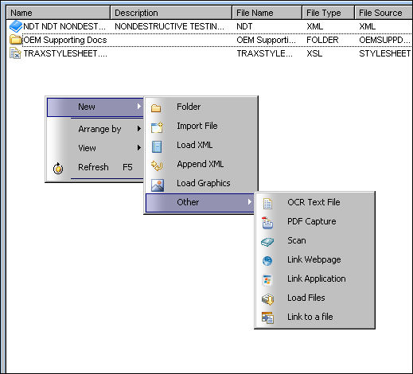Click the Scan scanner icon

(267, 242)
